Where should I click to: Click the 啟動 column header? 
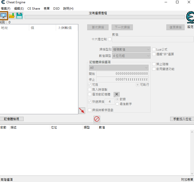tap(5, 127)
